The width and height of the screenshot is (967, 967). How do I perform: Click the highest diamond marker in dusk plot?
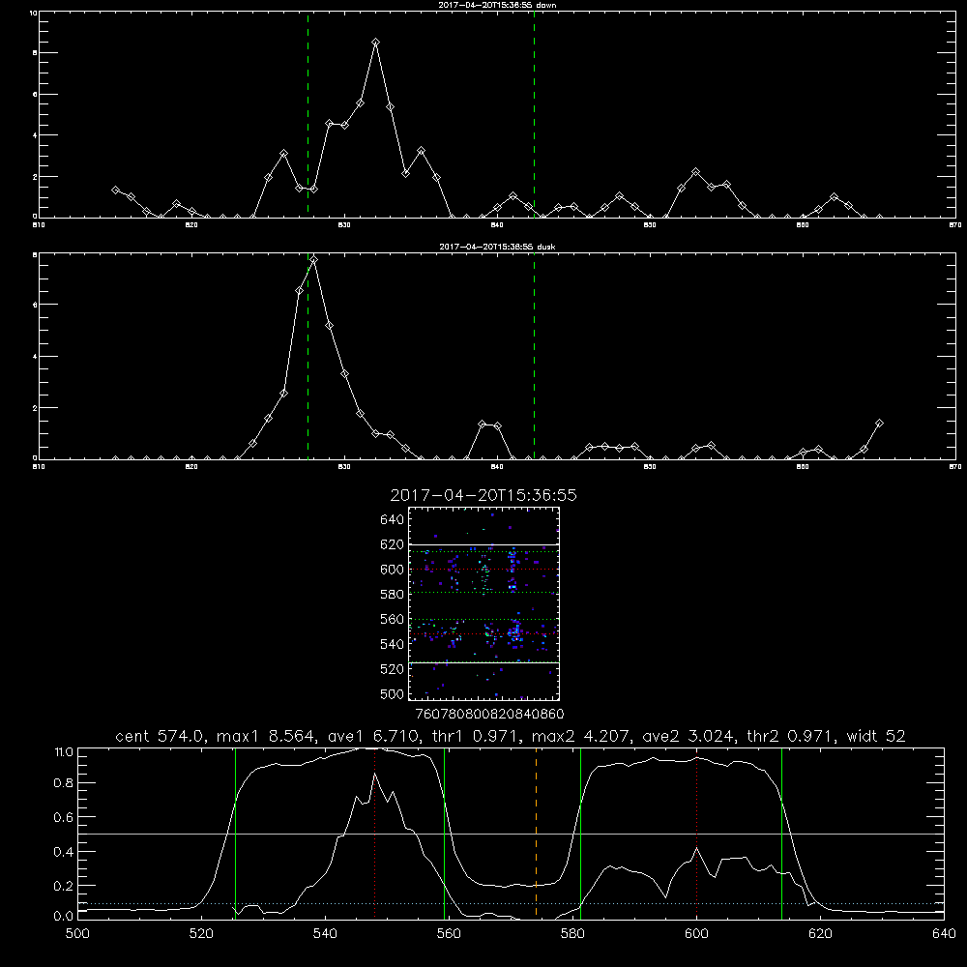[x=314, y=259]
